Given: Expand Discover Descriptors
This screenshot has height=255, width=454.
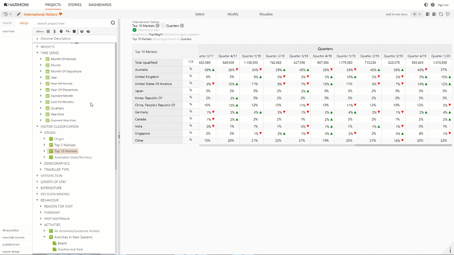Looking at the screenshot, I should click(x=37, y=38).
